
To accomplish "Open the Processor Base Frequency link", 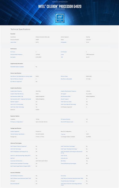I will point(16,54).
